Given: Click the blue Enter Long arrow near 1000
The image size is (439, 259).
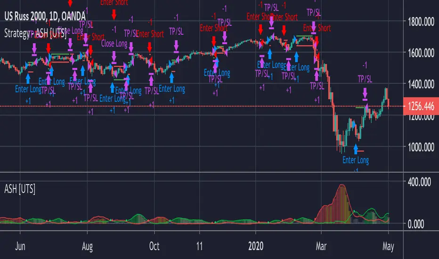Looking at the screenshot, I should 356,149.
